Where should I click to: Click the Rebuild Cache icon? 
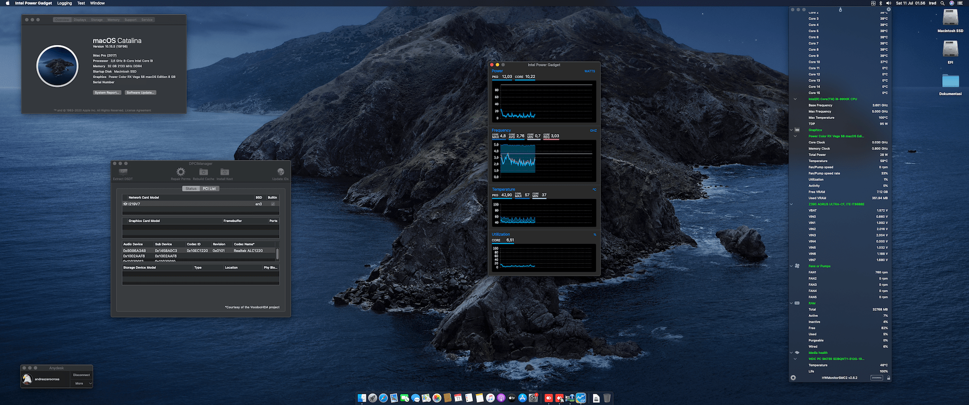click(x=203, y=172)
